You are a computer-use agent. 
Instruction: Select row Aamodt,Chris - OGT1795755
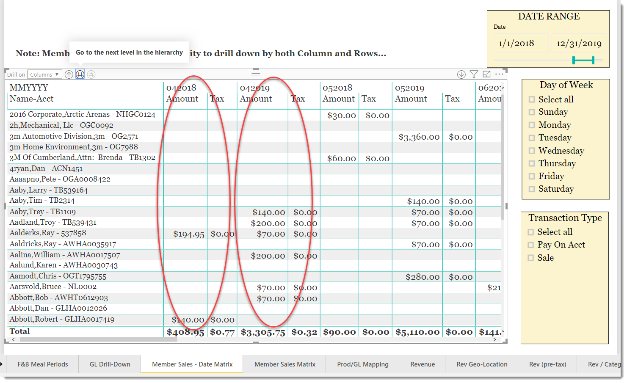(58, 276)
